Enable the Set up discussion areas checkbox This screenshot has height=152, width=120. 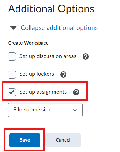pyautogui.click(x=12, y=56)
